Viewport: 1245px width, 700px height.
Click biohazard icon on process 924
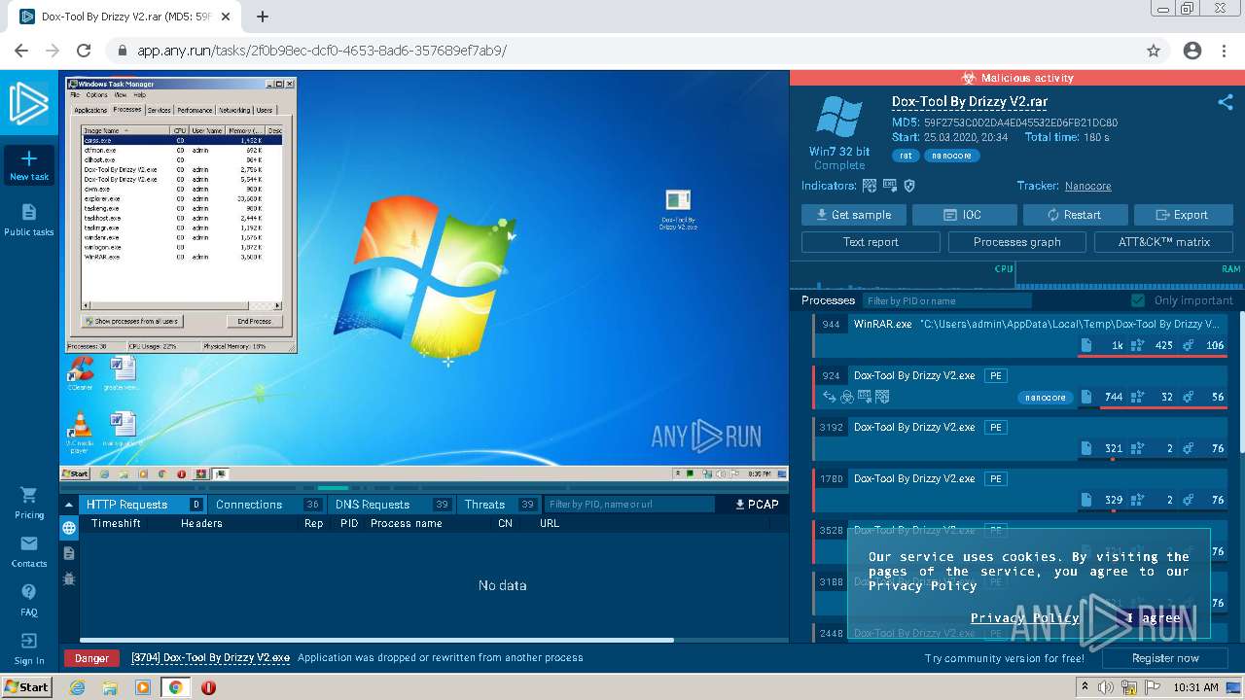point(847,397)
